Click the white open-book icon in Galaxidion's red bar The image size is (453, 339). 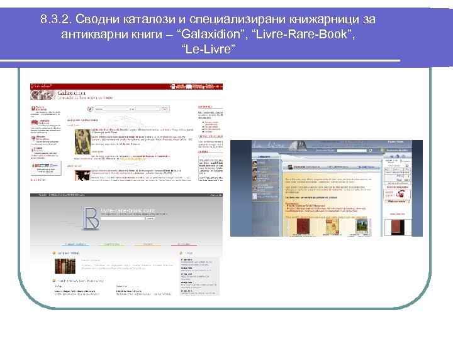(189, 86)
